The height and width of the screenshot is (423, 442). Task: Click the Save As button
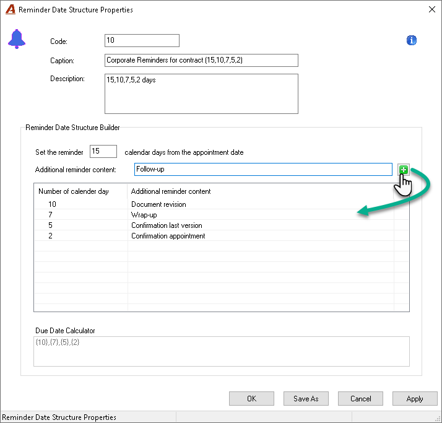click(306, 398)
